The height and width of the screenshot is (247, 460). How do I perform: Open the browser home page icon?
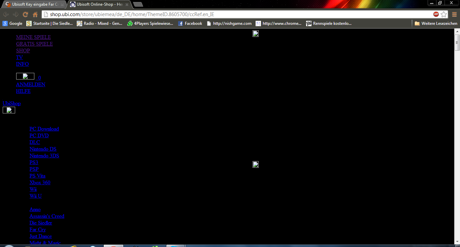coord(35,14)
